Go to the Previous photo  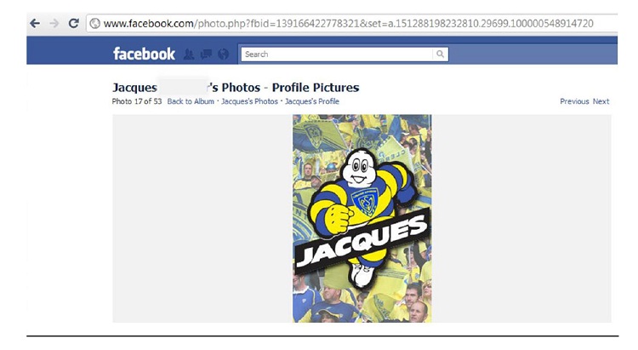click(x=574, y=101)
